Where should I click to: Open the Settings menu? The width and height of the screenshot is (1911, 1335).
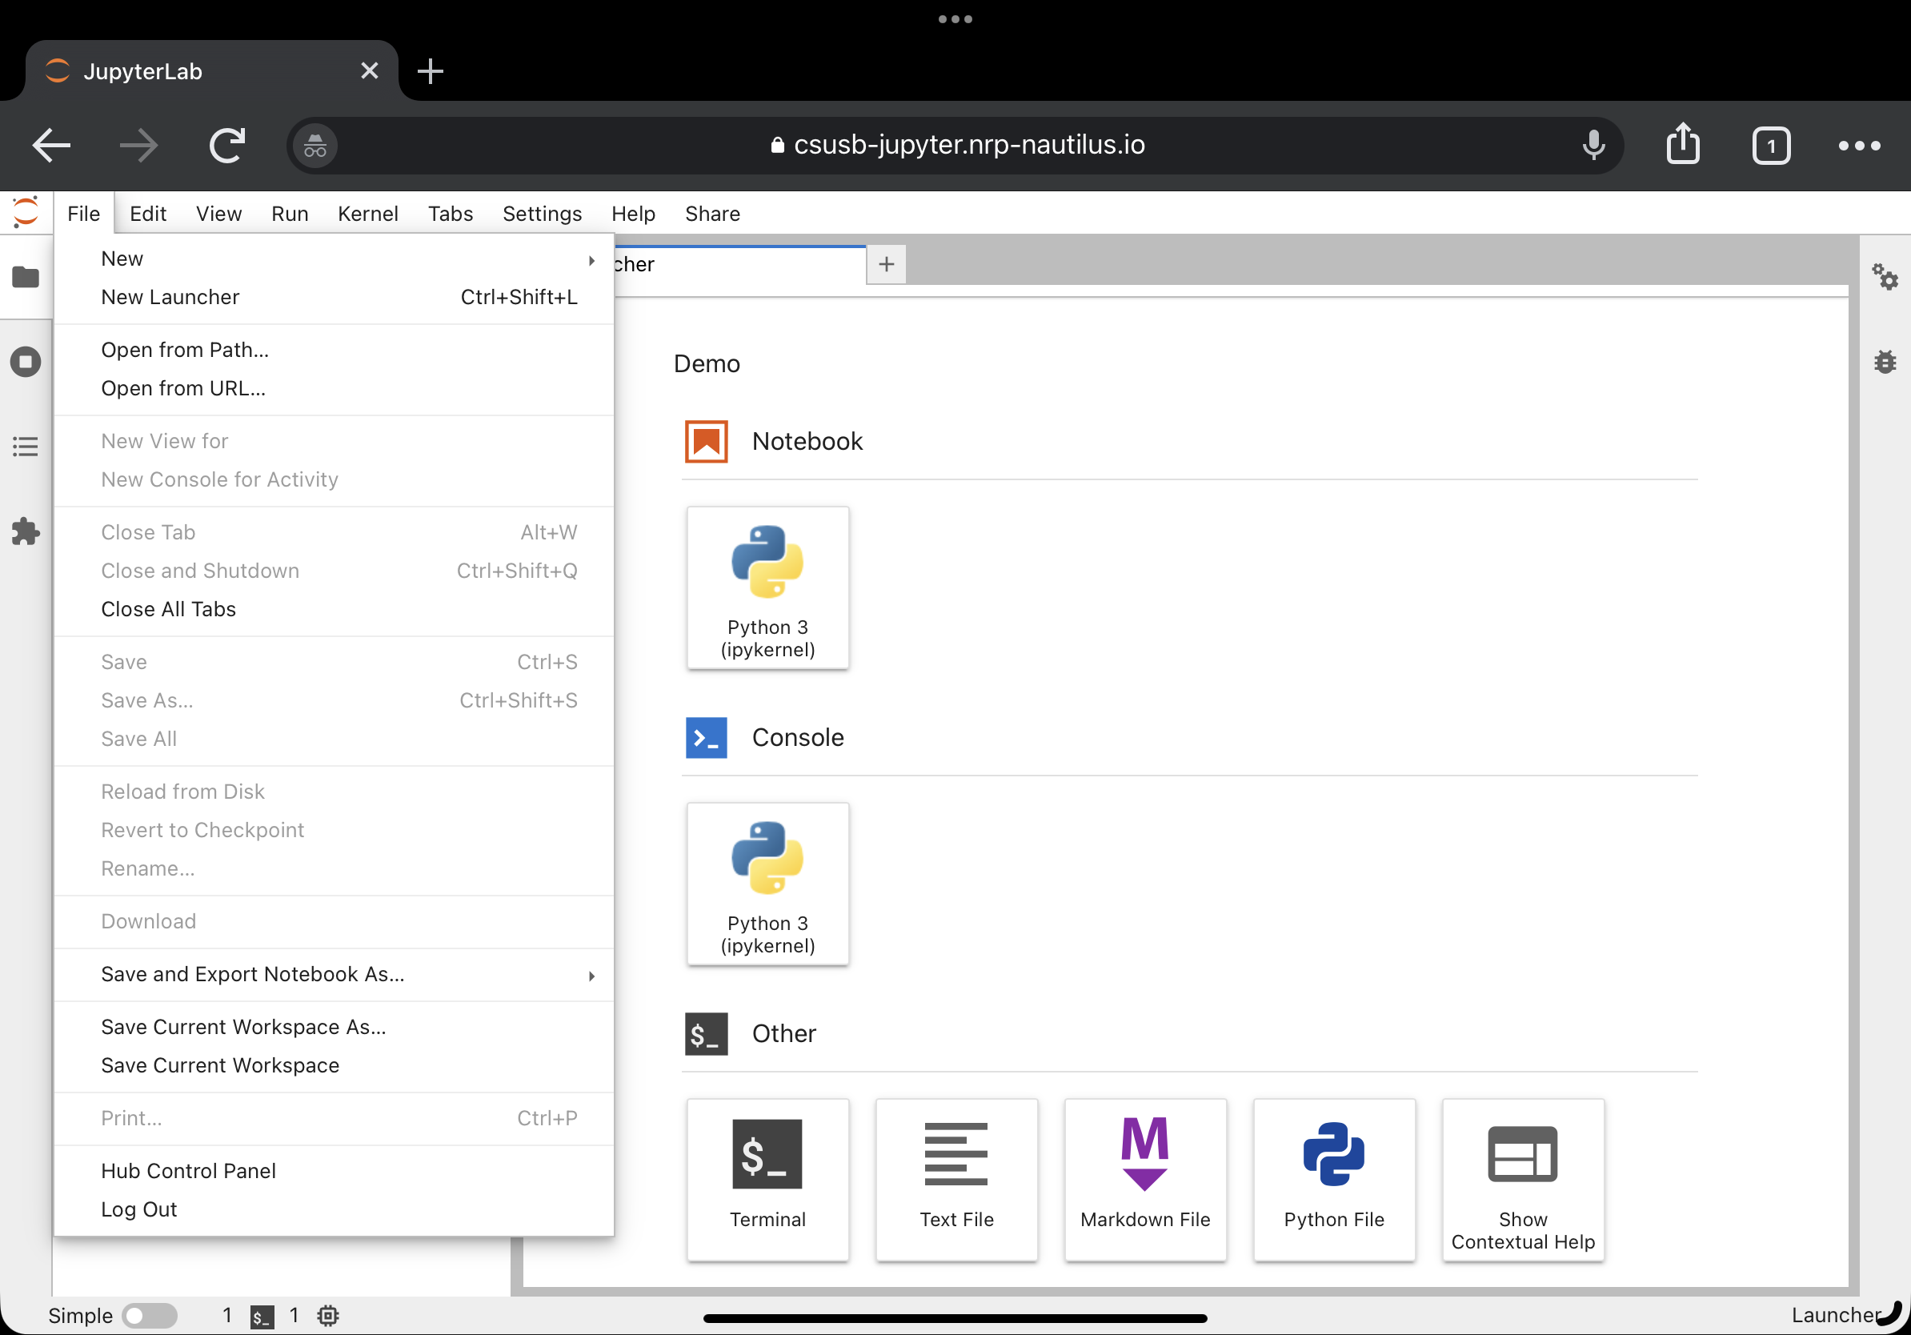pyautogui.click(x=542, y=214)
